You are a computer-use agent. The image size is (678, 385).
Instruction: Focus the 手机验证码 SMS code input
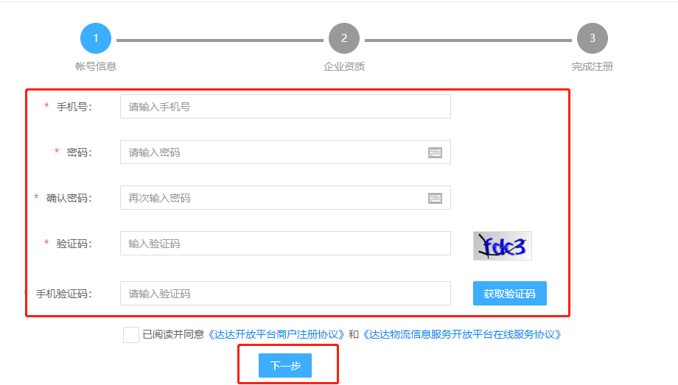point(285,294)
